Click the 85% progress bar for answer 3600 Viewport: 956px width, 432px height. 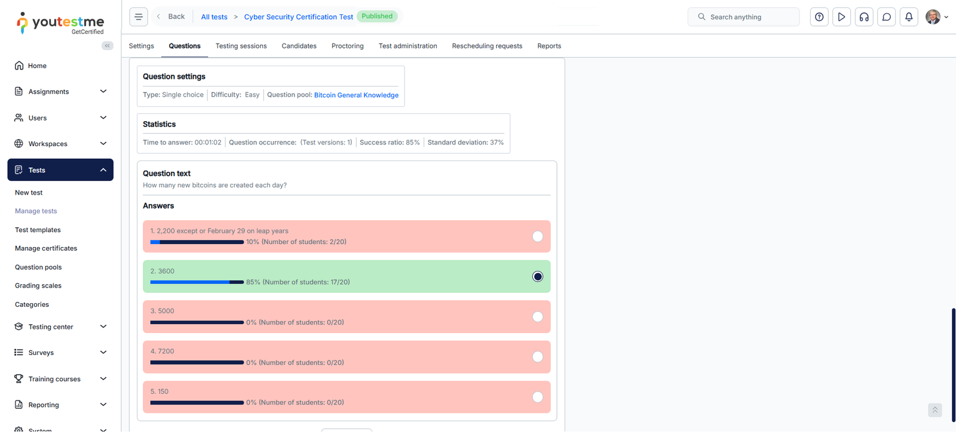click(197, 282)
